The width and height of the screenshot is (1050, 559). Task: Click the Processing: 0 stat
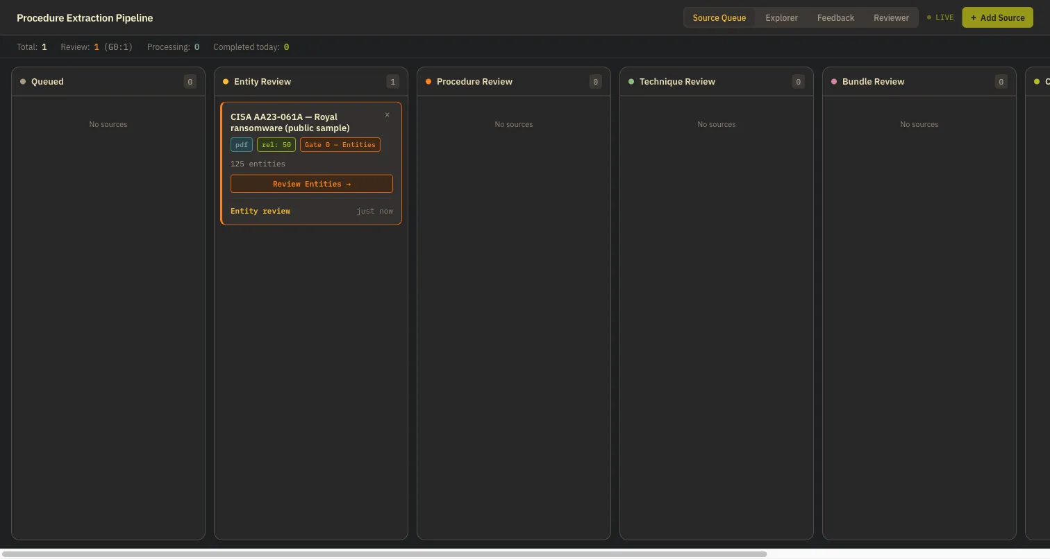click(x=173, y=47)
